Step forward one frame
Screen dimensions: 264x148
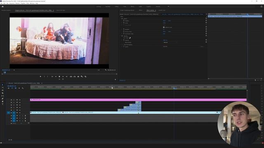[63, 76]
